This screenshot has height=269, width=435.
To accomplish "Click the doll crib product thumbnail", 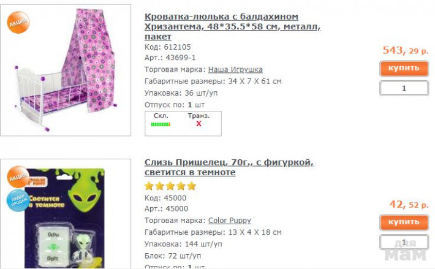I will click(x=66, y=70).
